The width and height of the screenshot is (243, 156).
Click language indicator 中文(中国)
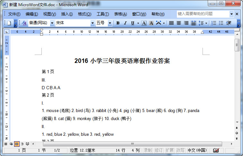[197, 150]
